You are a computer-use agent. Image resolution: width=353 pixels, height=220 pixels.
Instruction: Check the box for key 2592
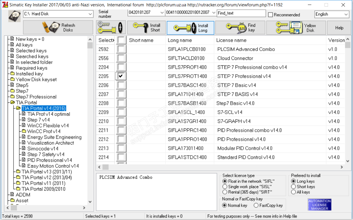click(121, 49)
